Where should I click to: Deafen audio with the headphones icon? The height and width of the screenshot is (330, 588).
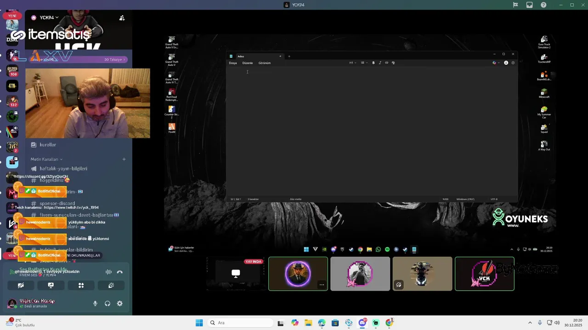pyautogui.click(x=107, y=303)
